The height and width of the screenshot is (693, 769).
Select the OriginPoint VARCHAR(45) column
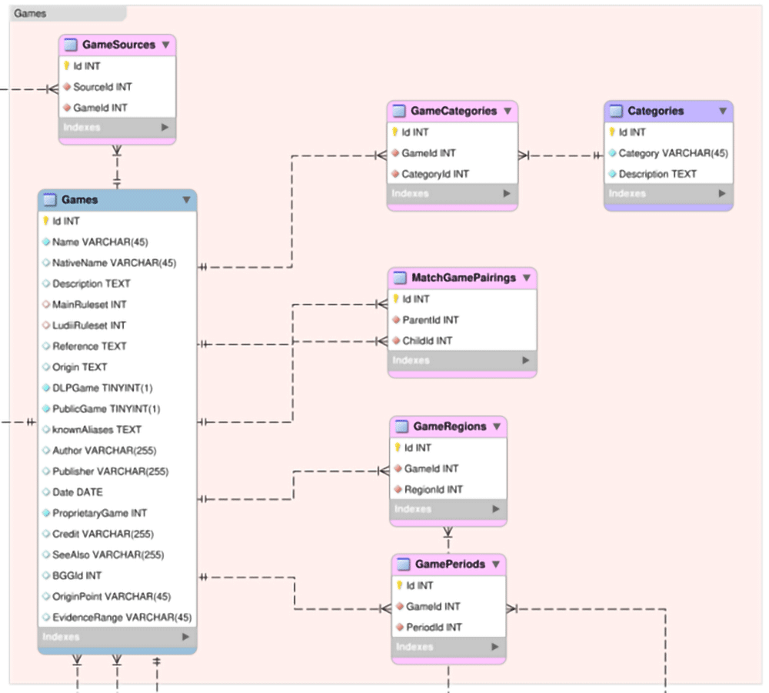117,596
